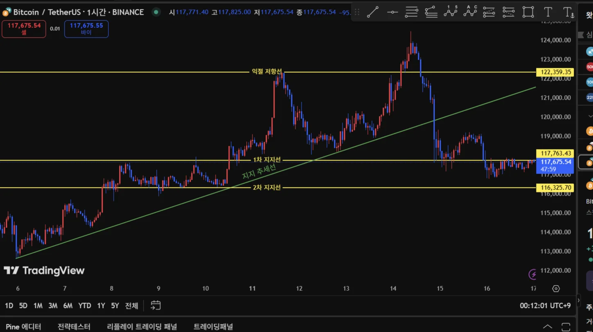Choose the Fib Retracement tool
Screen dimensions: 593x332
point(411,12)
